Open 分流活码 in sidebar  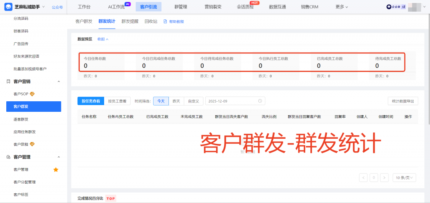21,18
